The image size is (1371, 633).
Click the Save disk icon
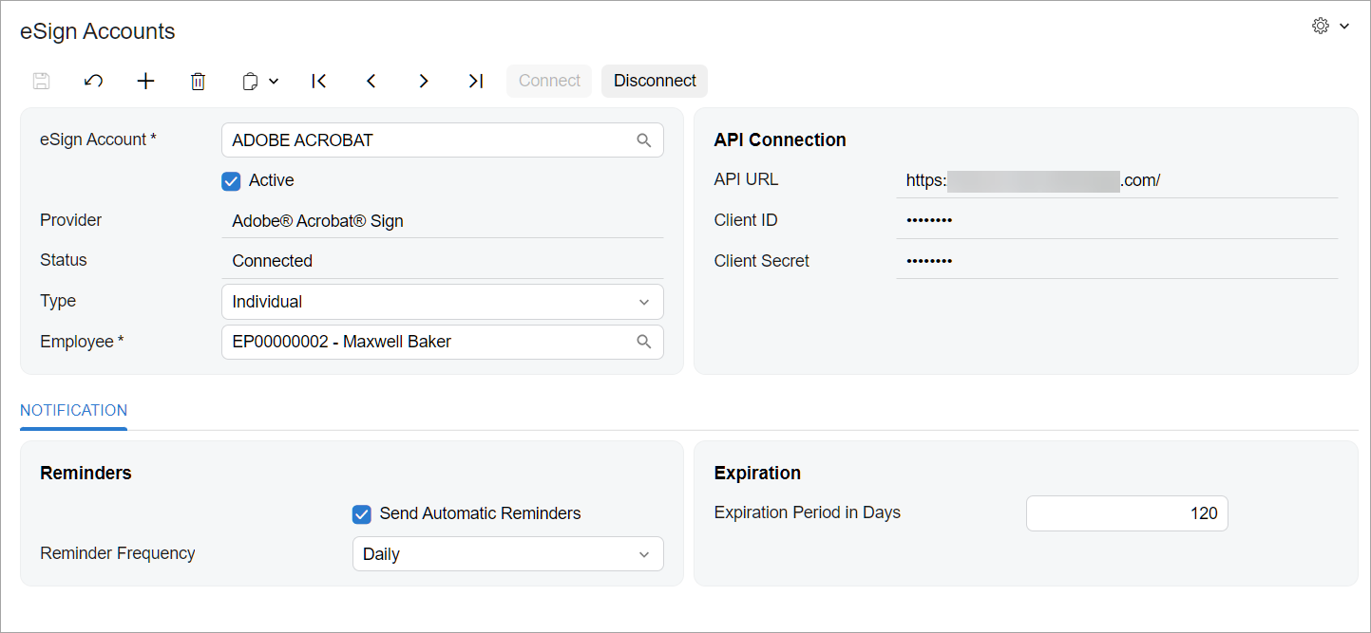[x=41, y=81]
